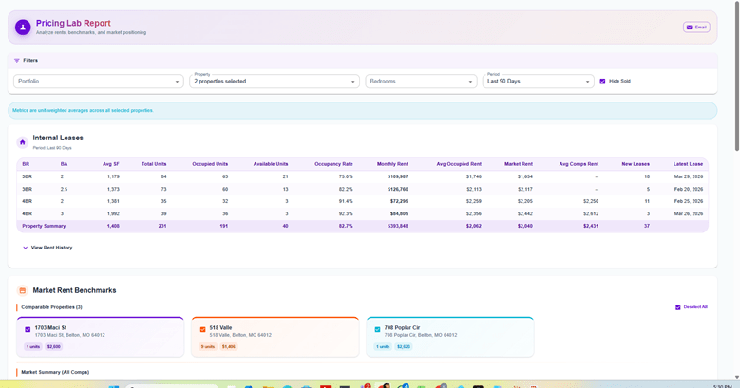Viewport: 740px width, 388px height.
Task: Click the Pricing Lab Report logo icon
Action: tap(23, 28)
